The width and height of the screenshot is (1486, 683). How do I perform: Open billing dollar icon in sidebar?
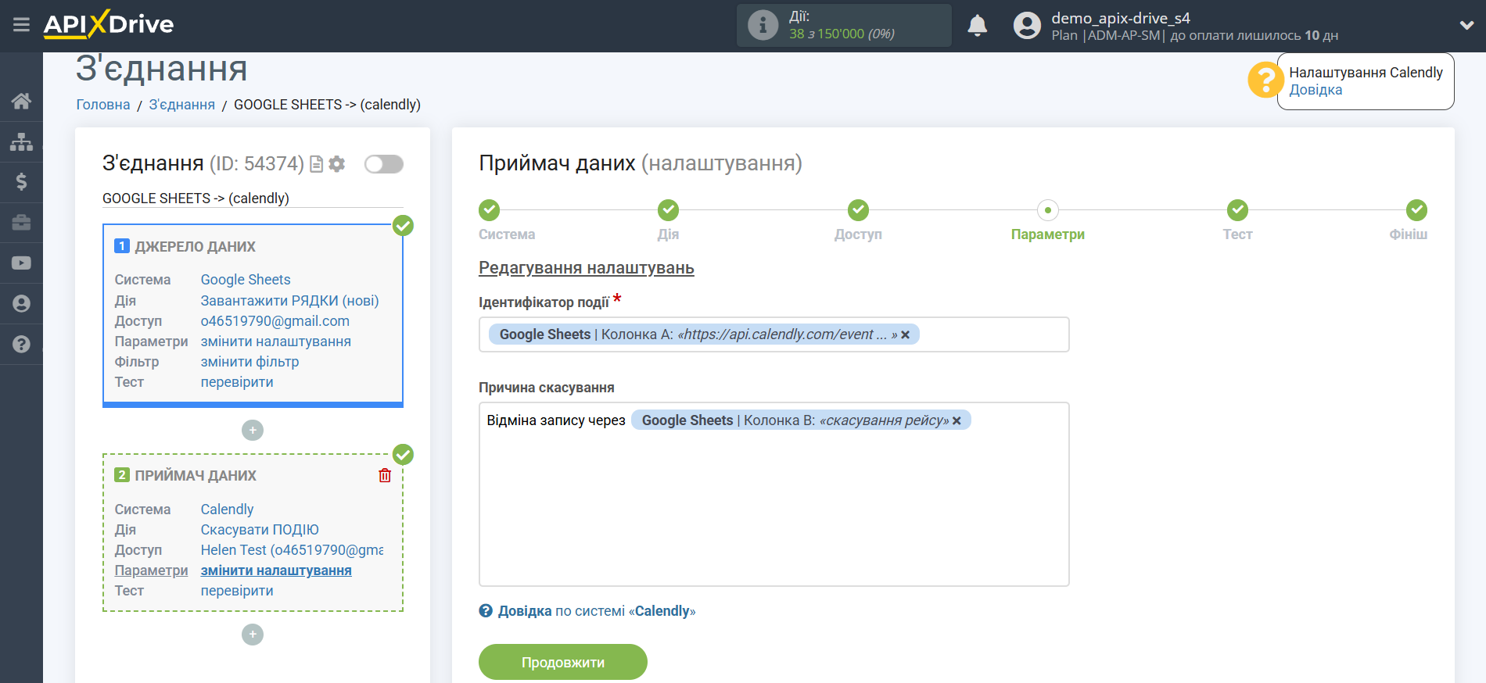tap(21, 182)
